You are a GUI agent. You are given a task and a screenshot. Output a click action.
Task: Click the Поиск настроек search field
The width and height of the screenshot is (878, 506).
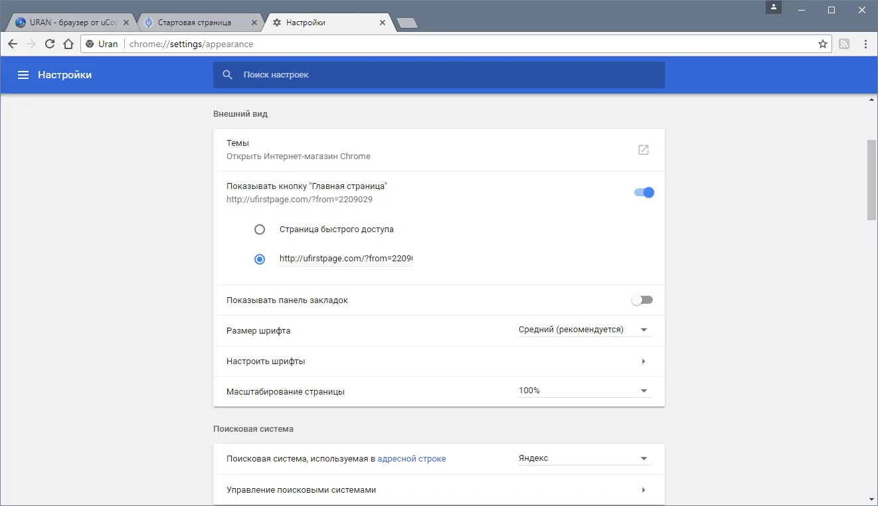[x=439, y=75]
